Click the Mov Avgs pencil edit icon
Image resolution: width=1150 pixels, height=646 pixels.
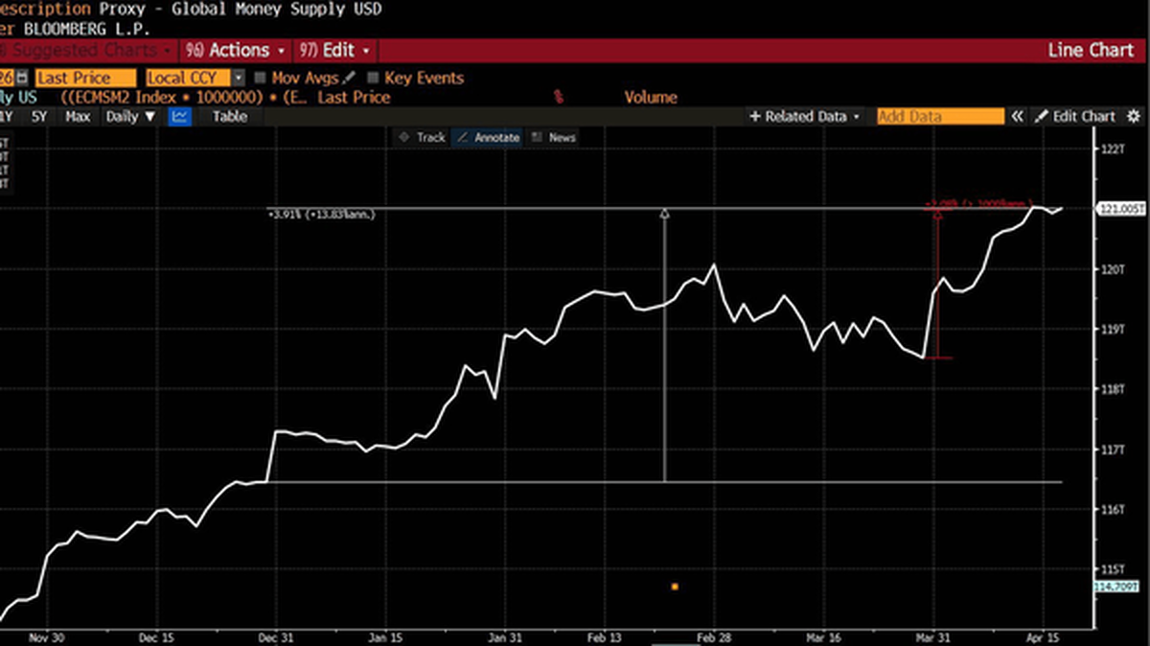click(x=349, y=78)
